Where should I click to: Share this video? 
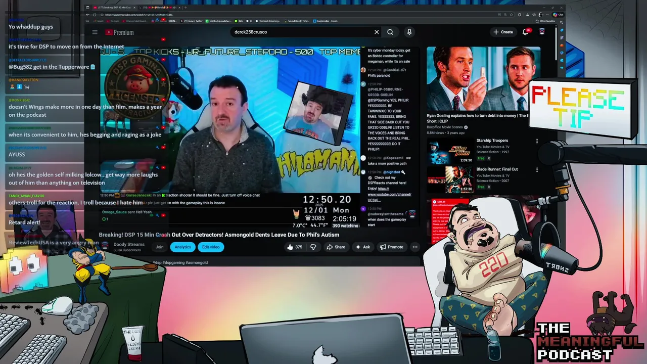pyautogui.click(x=336, y=247)
